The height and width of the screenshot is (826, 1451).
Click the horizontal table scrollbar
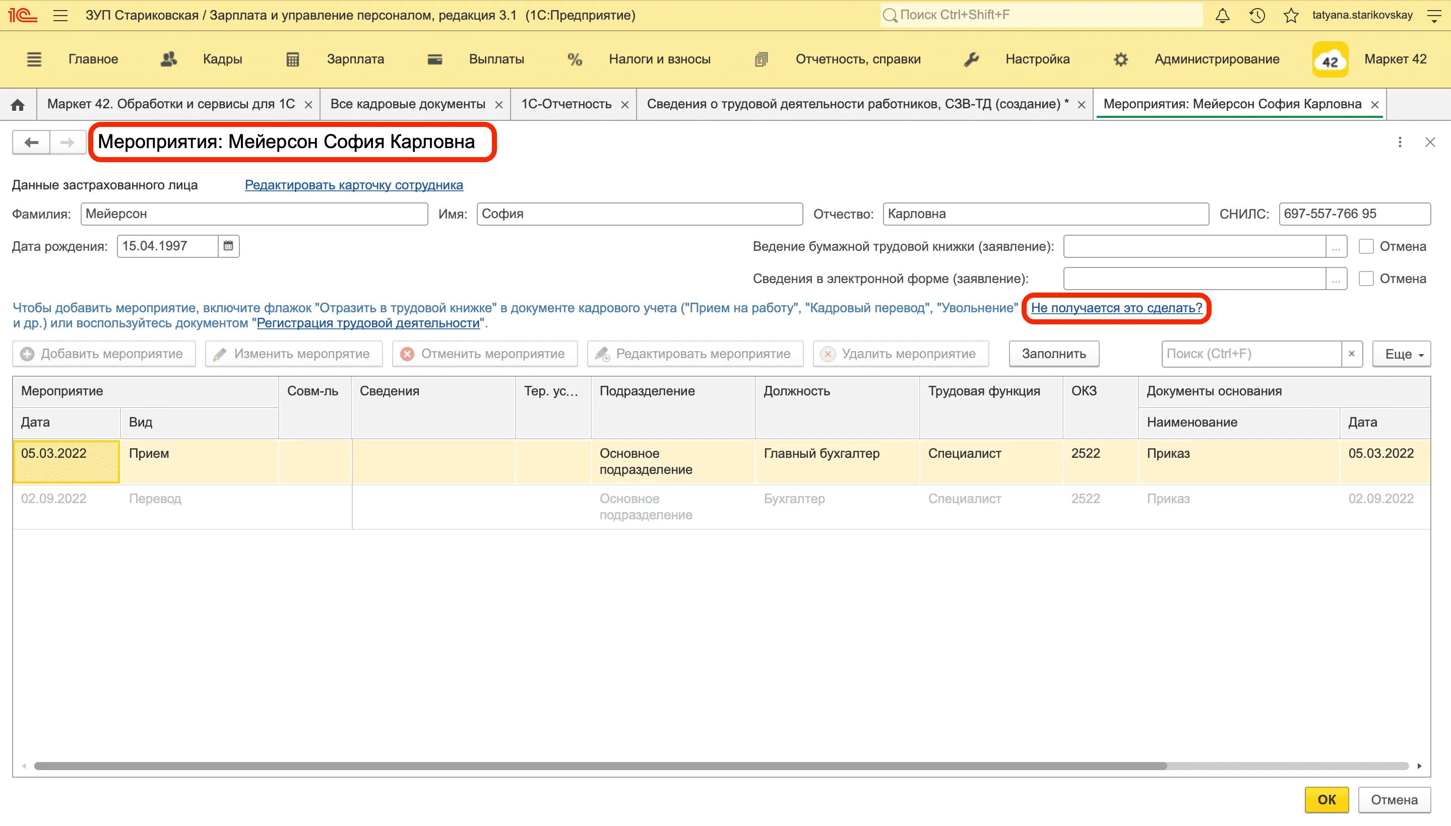pyautogui.click(x=599, y=766)
